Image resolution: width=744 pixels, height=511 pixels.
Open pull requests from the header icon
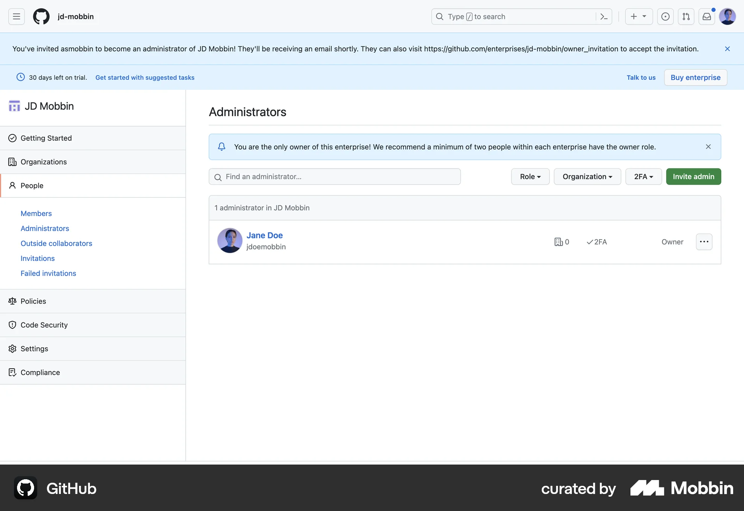686,16
